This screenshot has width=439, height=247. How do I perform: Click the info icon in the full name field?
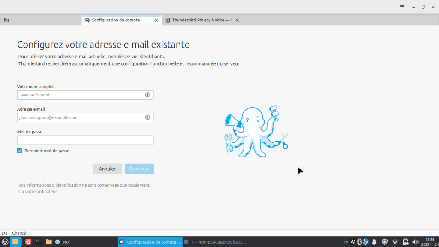pyautogui.click(x=147, y=95)
